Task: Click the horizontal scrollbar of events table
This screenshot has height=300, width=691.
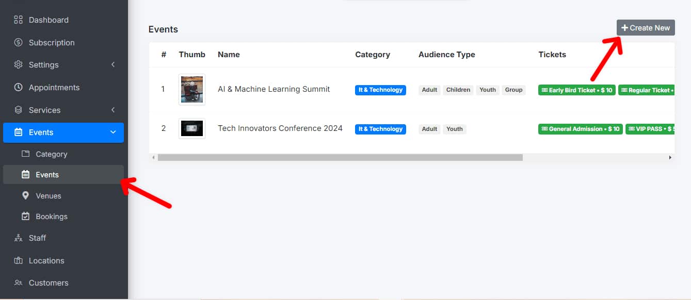Action: [340, 157]
